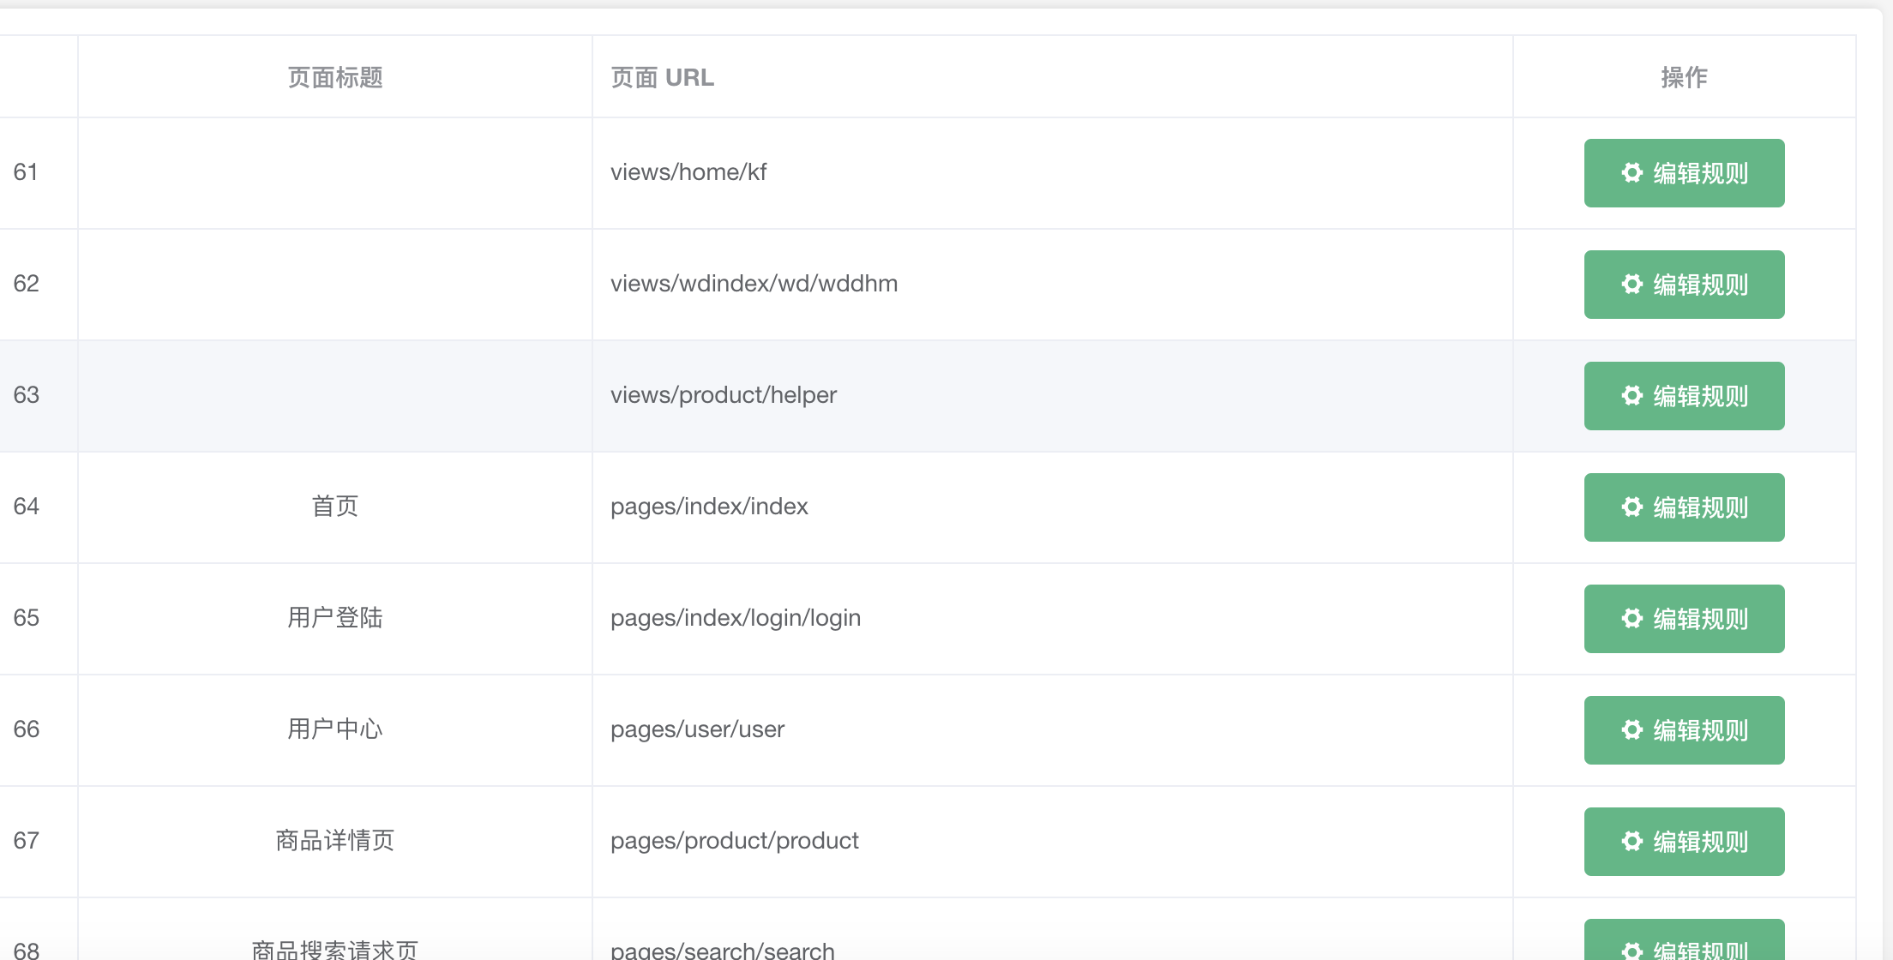This screenshot has height=960, width=1893.
Task: Click gear icon in 首页 row button
Action: (x=1632, y=507)
